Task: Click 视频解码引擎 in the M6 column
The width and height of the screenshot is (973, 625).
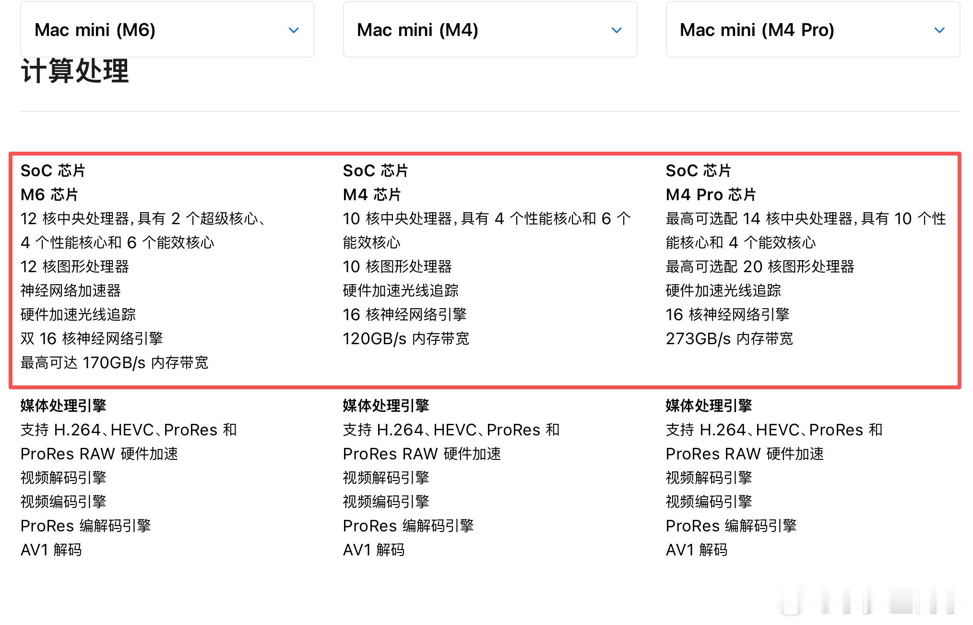Action: [x=63, y=478]
